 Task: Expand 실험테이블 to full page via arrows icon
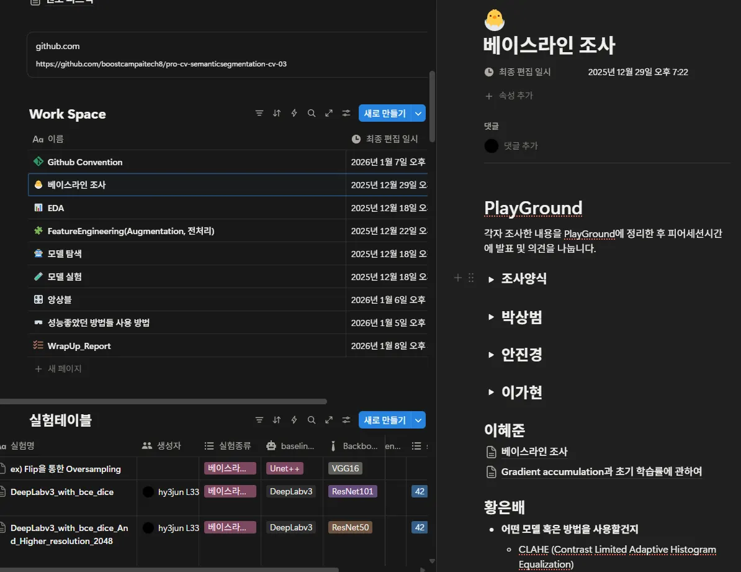[329, 420]
